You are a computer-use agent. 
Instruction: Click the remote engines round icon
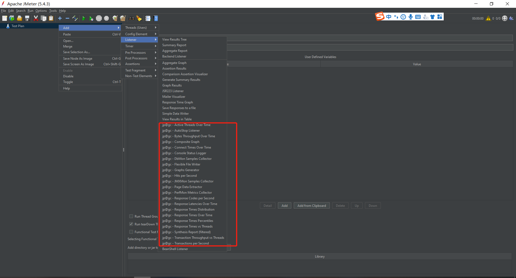click(x=505, y=18)
